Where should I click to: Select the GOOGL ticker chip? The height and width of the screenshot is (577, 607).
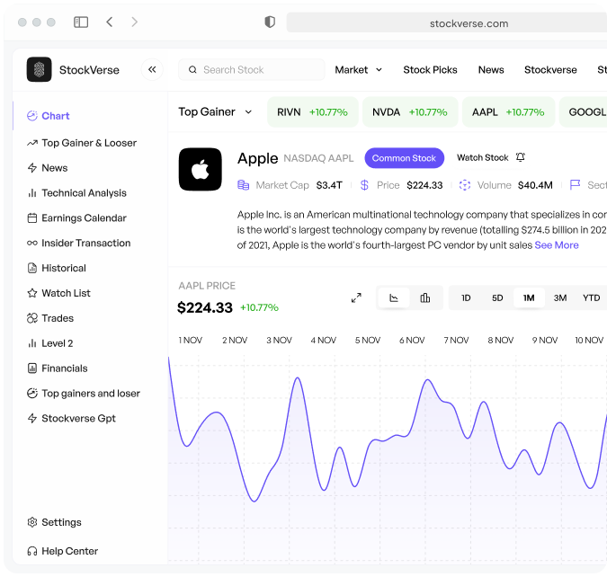[584, 111]
